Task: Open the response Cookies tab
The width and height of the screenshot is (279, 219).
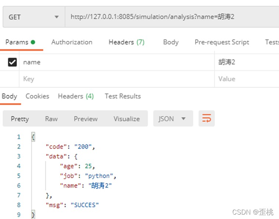Action: click(x=38, y=96)
